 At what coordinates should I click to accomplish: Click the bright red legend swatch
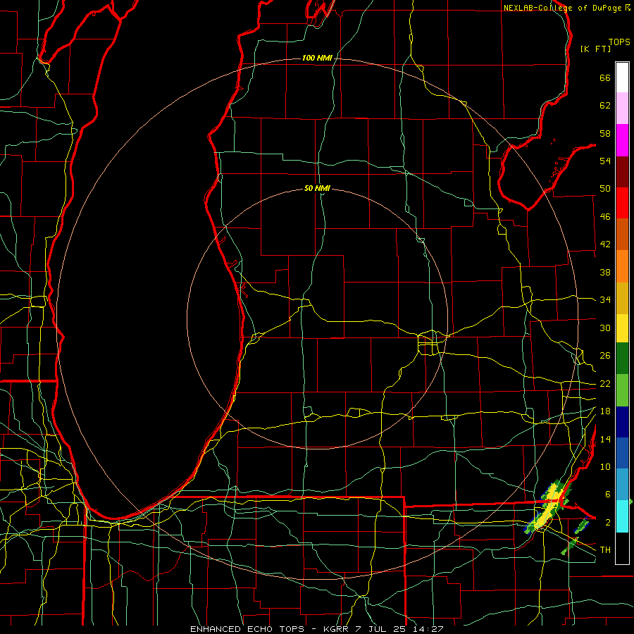[x=622, y=203]
